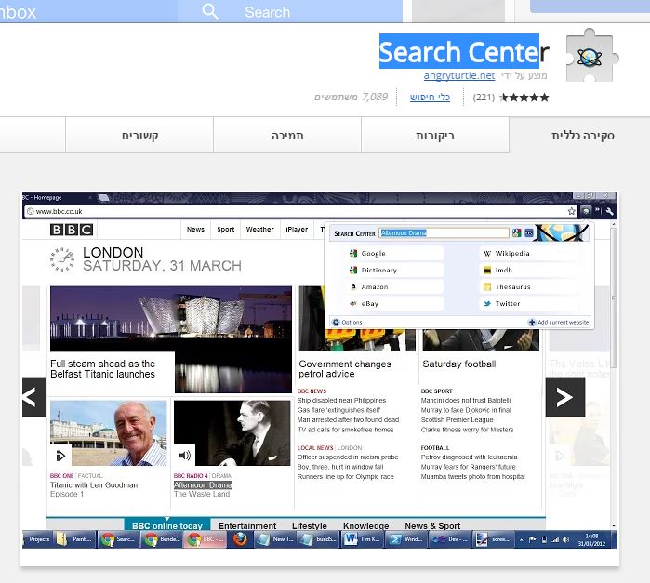This screenshot has height=583, width=650.
Task: Choose the eBay search option
Action: 396,303
